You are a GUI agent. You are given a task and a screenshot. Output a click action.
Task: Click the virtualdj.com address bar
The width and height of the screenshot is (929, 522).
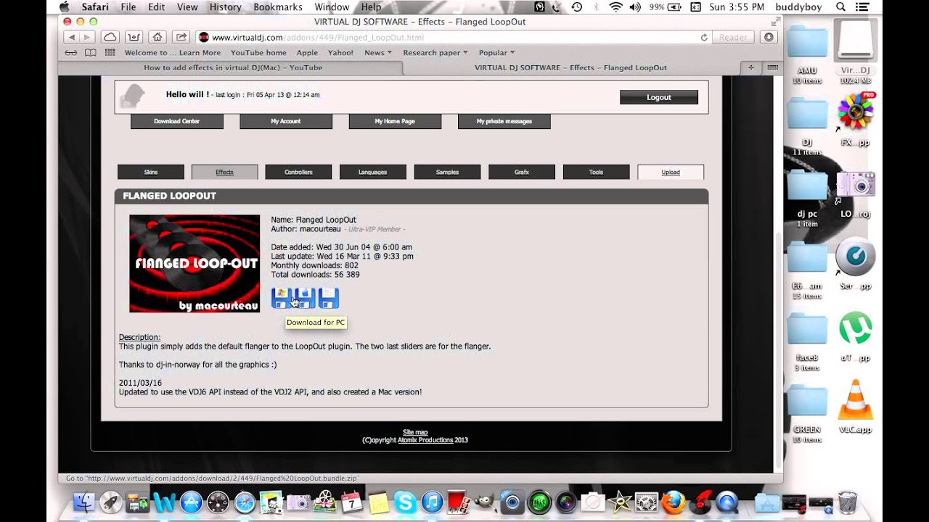(x=454, y=37)
